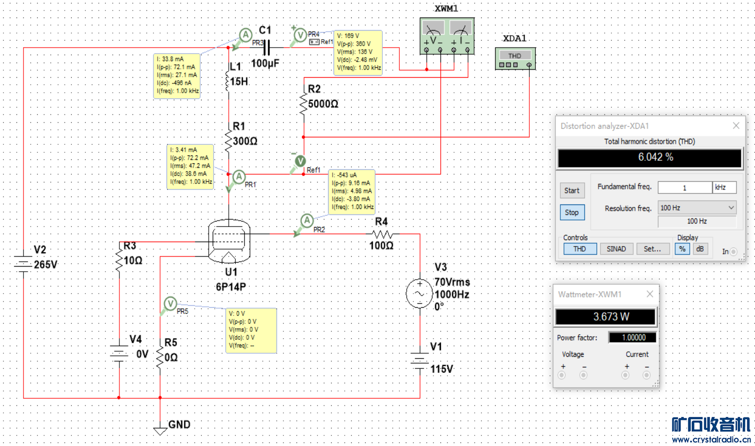Select the GND ground symbol

click(160, 430)
